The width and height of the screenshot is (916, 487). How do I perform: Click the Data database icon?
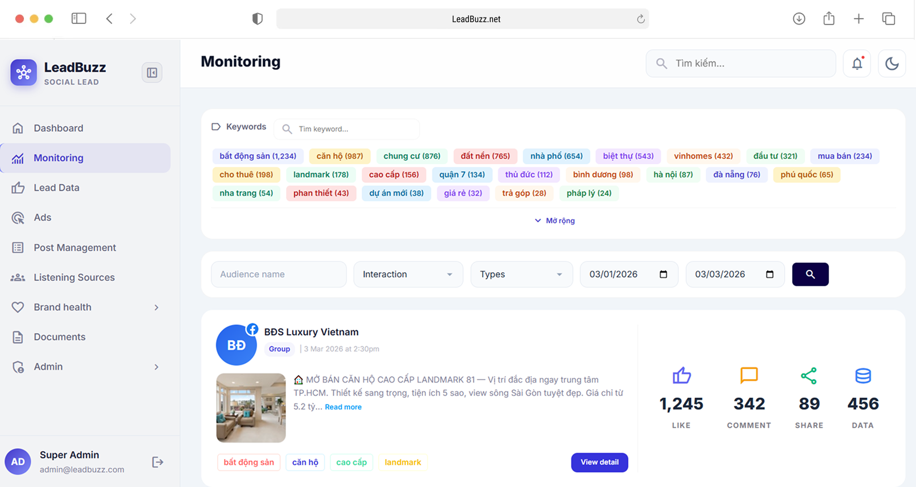(x=863, y=376)
